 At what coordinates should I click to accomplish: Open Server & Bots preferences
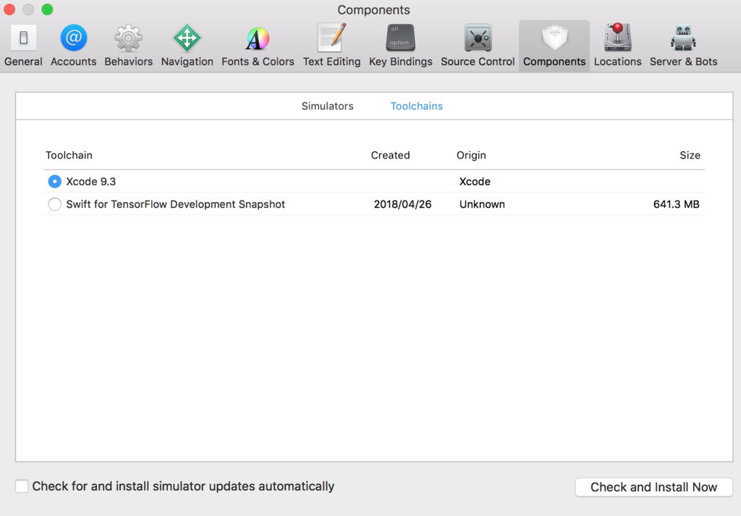point(683,46)
